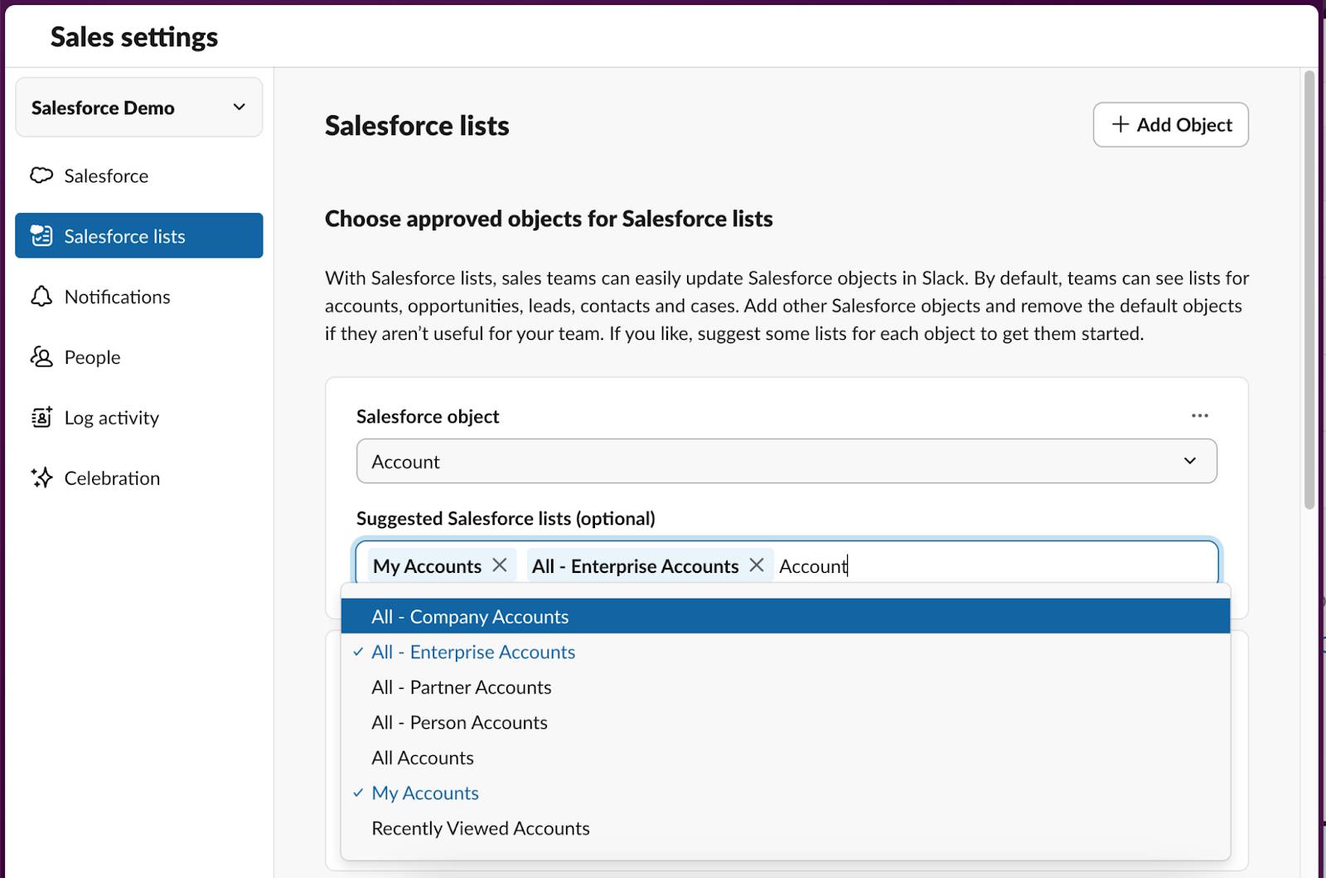
Task: Click the plus icon on Add Object
Action: 1120,124
